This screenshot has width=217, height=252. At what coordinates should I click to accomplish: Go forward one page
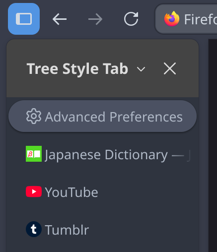tap(95, 19)
